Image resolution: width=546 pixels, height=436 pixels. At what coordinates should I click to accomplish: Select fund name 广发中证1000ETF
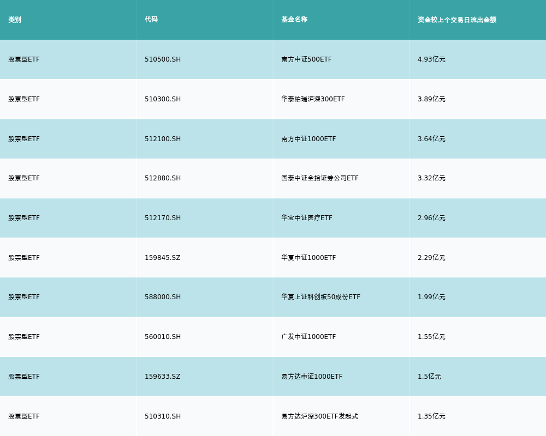tap(308, 337)
